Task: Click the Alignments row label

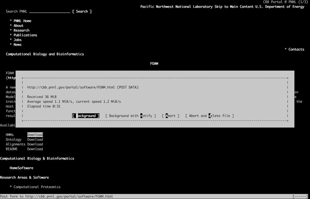Action: pos(16,144)
